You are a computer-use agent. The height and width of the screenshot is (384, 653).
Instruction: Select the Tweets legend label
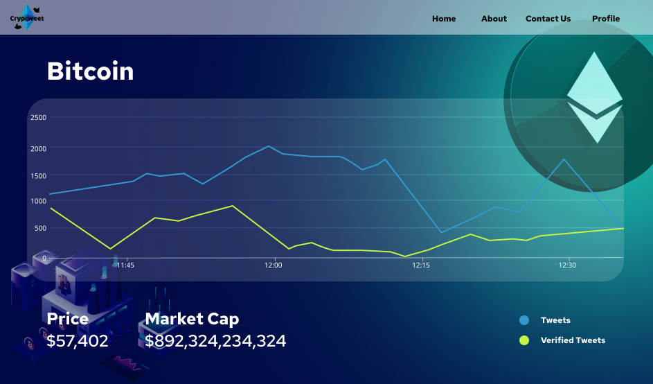point(555,320)
